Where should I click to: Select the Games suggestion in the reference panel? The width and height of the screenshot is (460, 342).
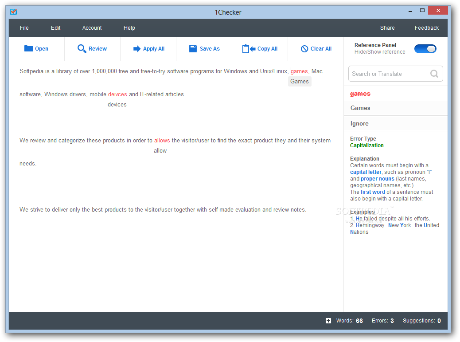click(x=395, y=108)
